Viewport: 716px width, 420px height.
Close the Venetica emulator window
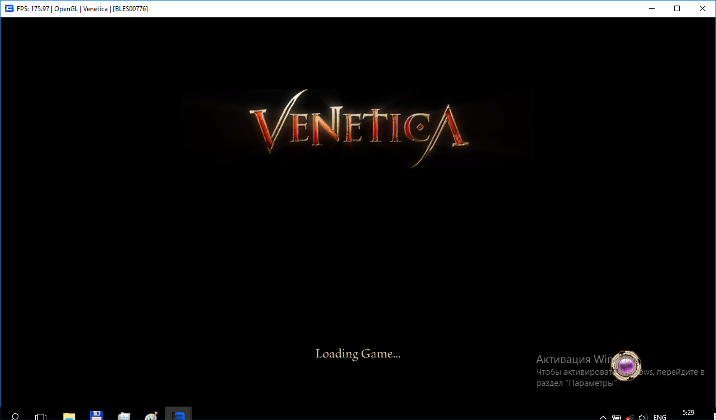click(x=703, y=8)
